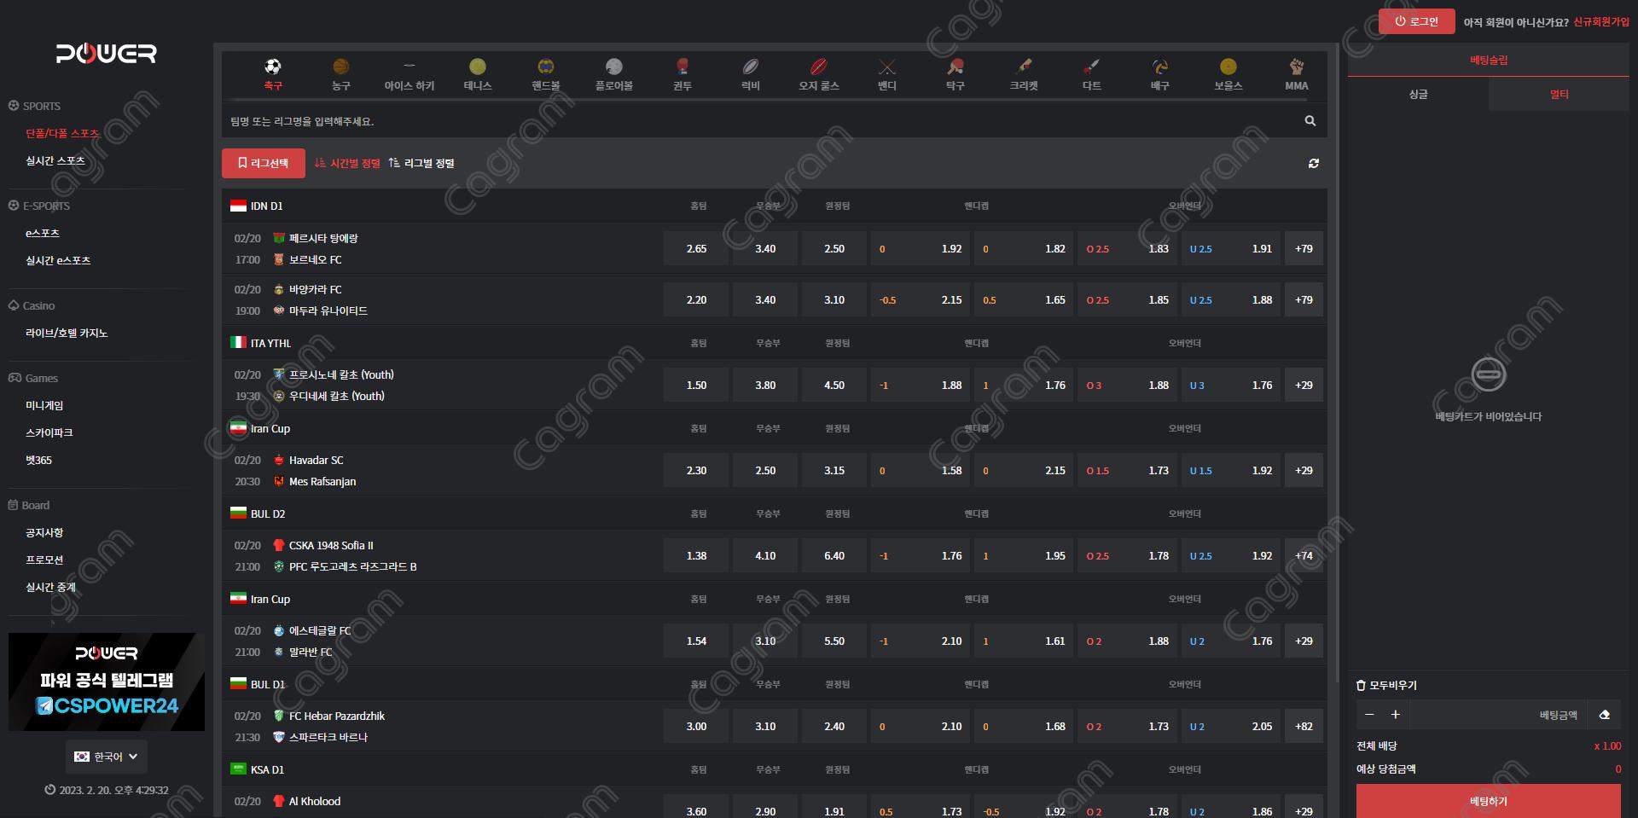Expand +79 more markets for 페르시타 탕에랑 match
Viewport: 1638px width, 818px height.
pyautogui.click(x=1304, y=249)
